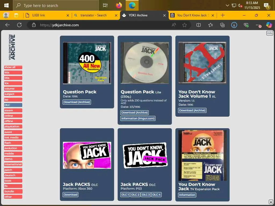The image size is (275, 206).
Task: Open tab actions menu icon
Action: pyautogui.click(x=16, y=15)
